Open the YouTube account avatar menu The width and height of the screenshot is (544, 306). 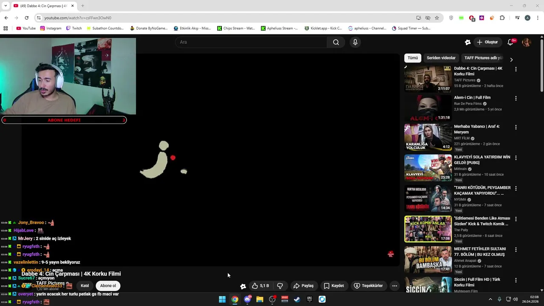[x=527, y=42]
